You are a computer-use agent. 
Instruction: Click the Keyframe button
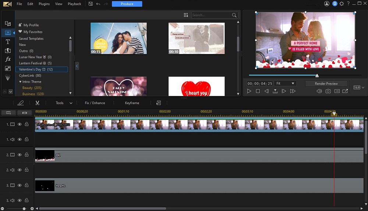coord(132,103)
